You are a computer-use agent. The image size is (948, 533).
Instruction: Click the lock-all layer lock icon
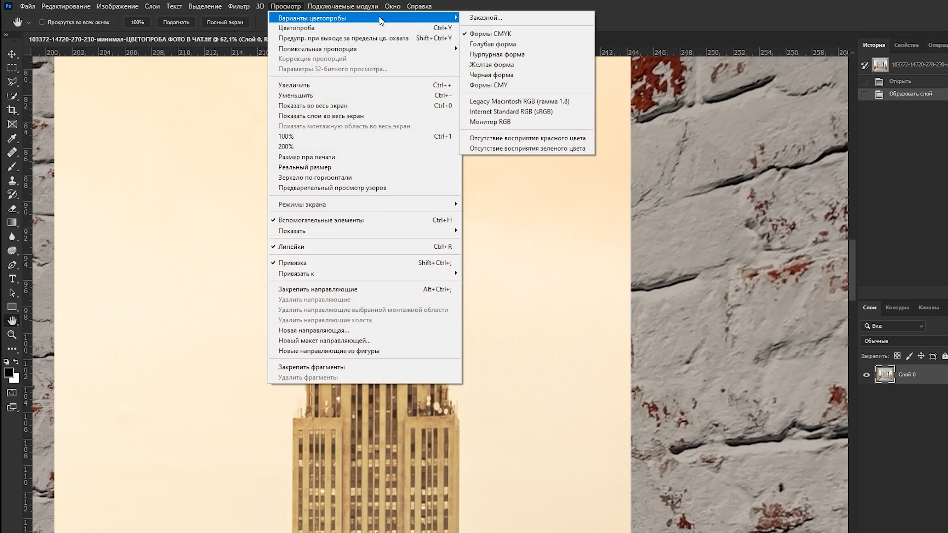[x=945, y=356]
